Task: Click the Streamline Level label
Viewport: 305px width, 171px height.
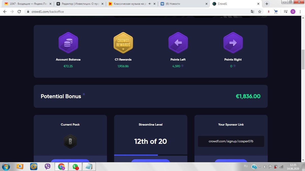Action: point(150,124)
